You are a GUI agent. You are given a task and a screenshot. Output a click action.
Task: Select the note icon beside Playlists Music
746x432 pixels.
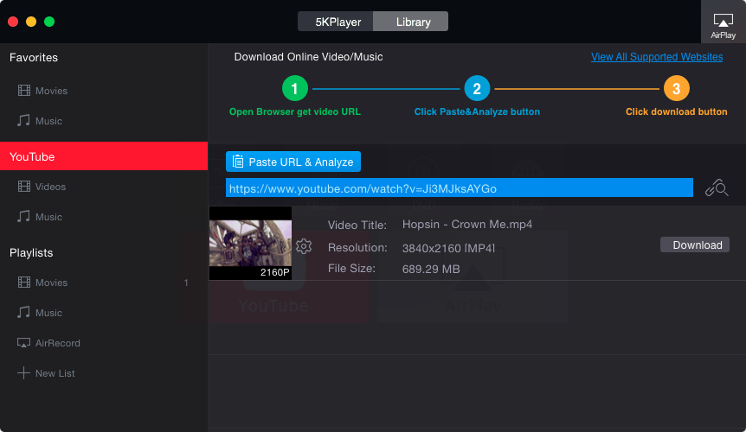click(23, 313)
